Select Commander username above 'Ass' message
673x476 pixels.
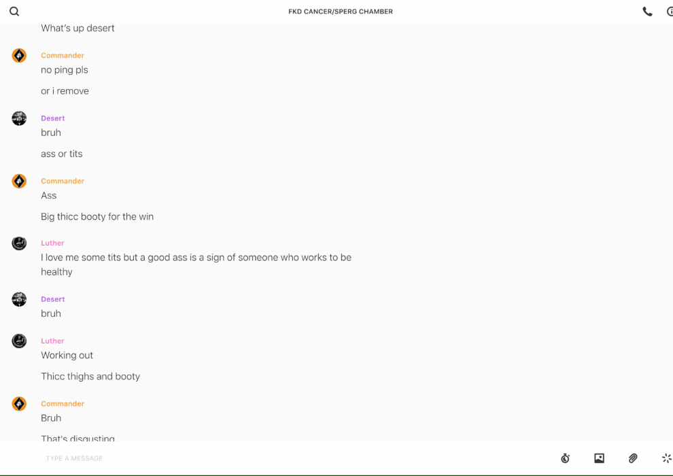click(x=63, y=181)
